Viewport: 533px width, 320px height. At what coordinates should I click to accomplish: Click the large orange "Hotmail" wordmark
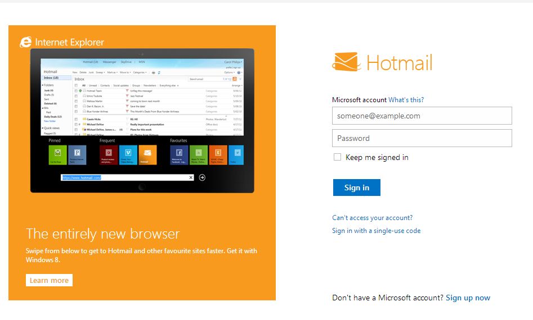400,62
